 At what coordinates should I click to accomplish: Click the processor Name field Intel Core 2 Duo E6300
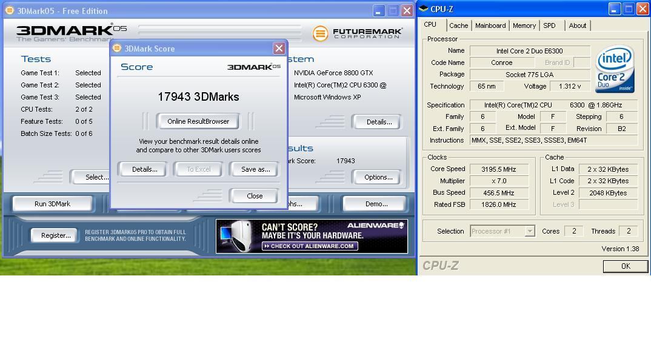click(x=530, y=51)
